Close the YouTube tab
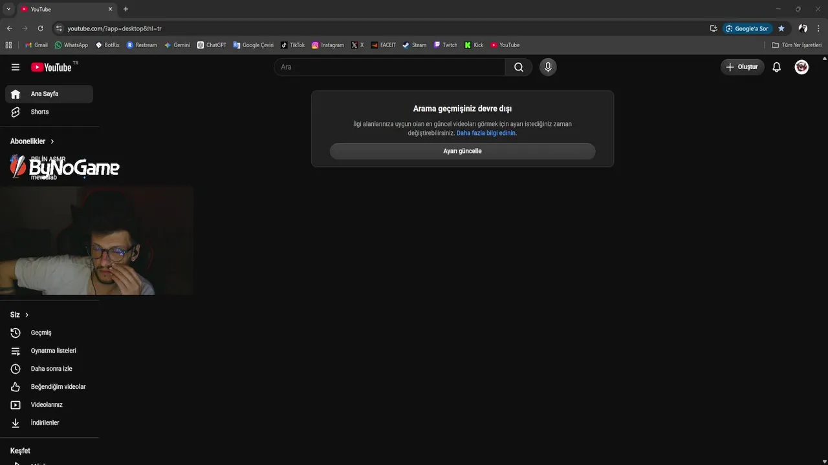This screenshot has width=828, height=465. [x=110, y=9]
